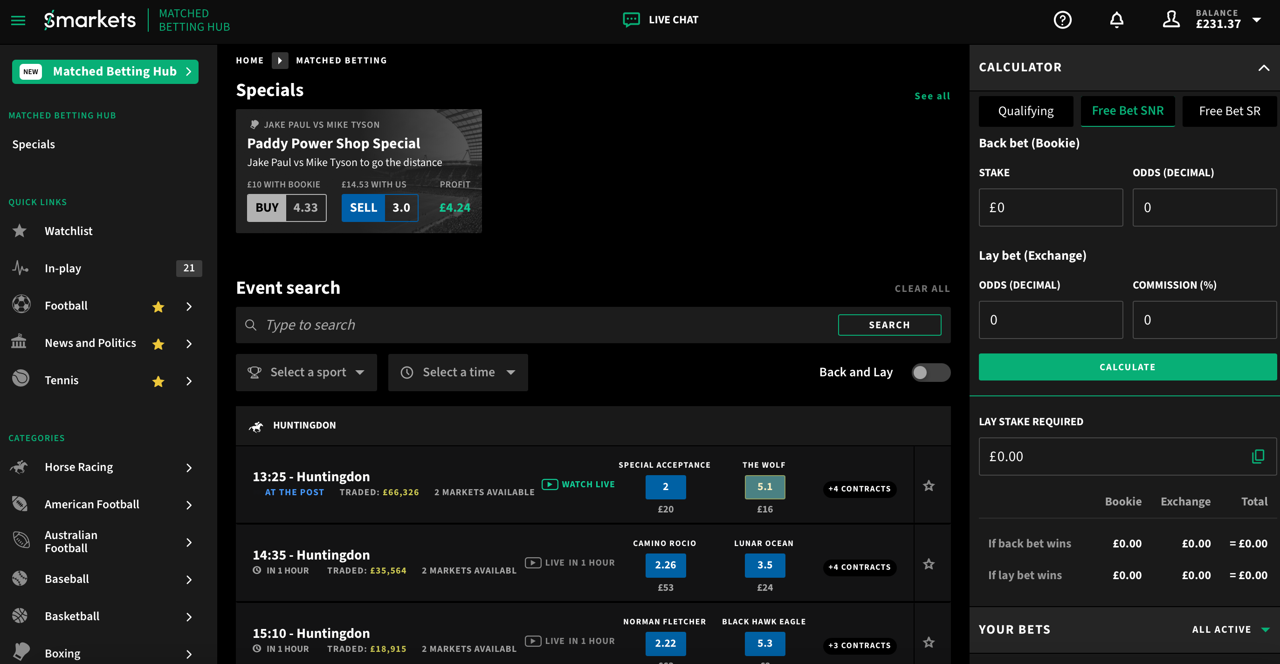Open the account profile icon
This screenshot has height=664, width=1280.
click(1170, 20)
